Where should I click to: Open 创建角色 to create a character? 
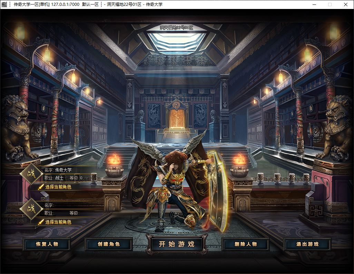pos(109,244)
